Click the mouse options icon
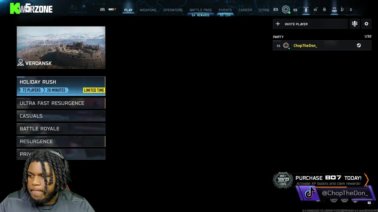This screenshot has height=212, width=378. (306, 10)
